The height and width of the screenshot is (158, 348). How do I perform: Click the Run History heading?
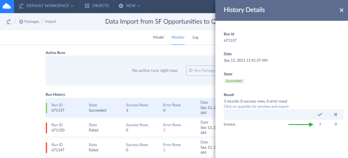tap(55, 94)
